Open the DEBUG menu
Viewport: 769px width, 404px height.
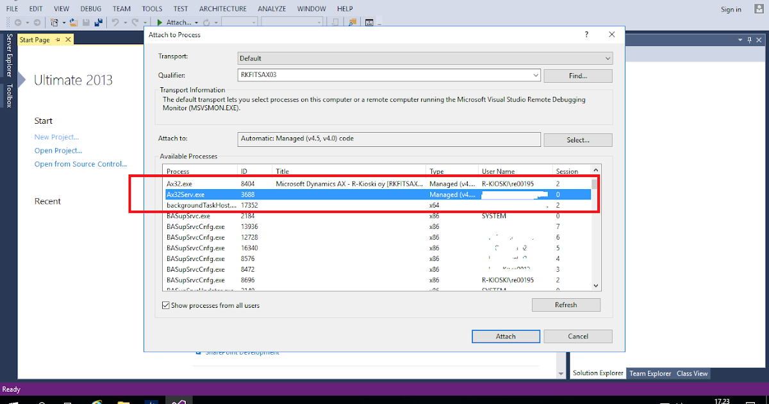(x=90, y=8)
